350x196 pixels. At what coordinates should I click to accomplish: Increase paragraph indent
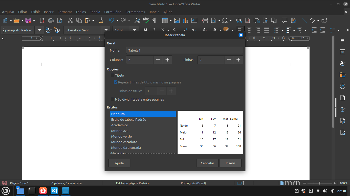tap(314, 30)
